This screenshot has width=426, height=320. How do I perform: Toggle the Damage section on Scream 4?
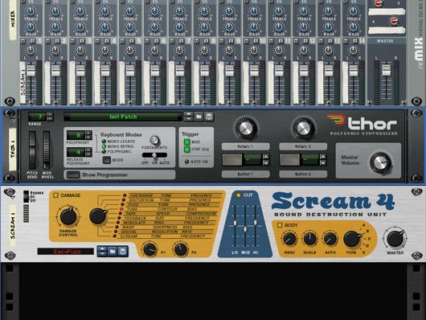56,195
